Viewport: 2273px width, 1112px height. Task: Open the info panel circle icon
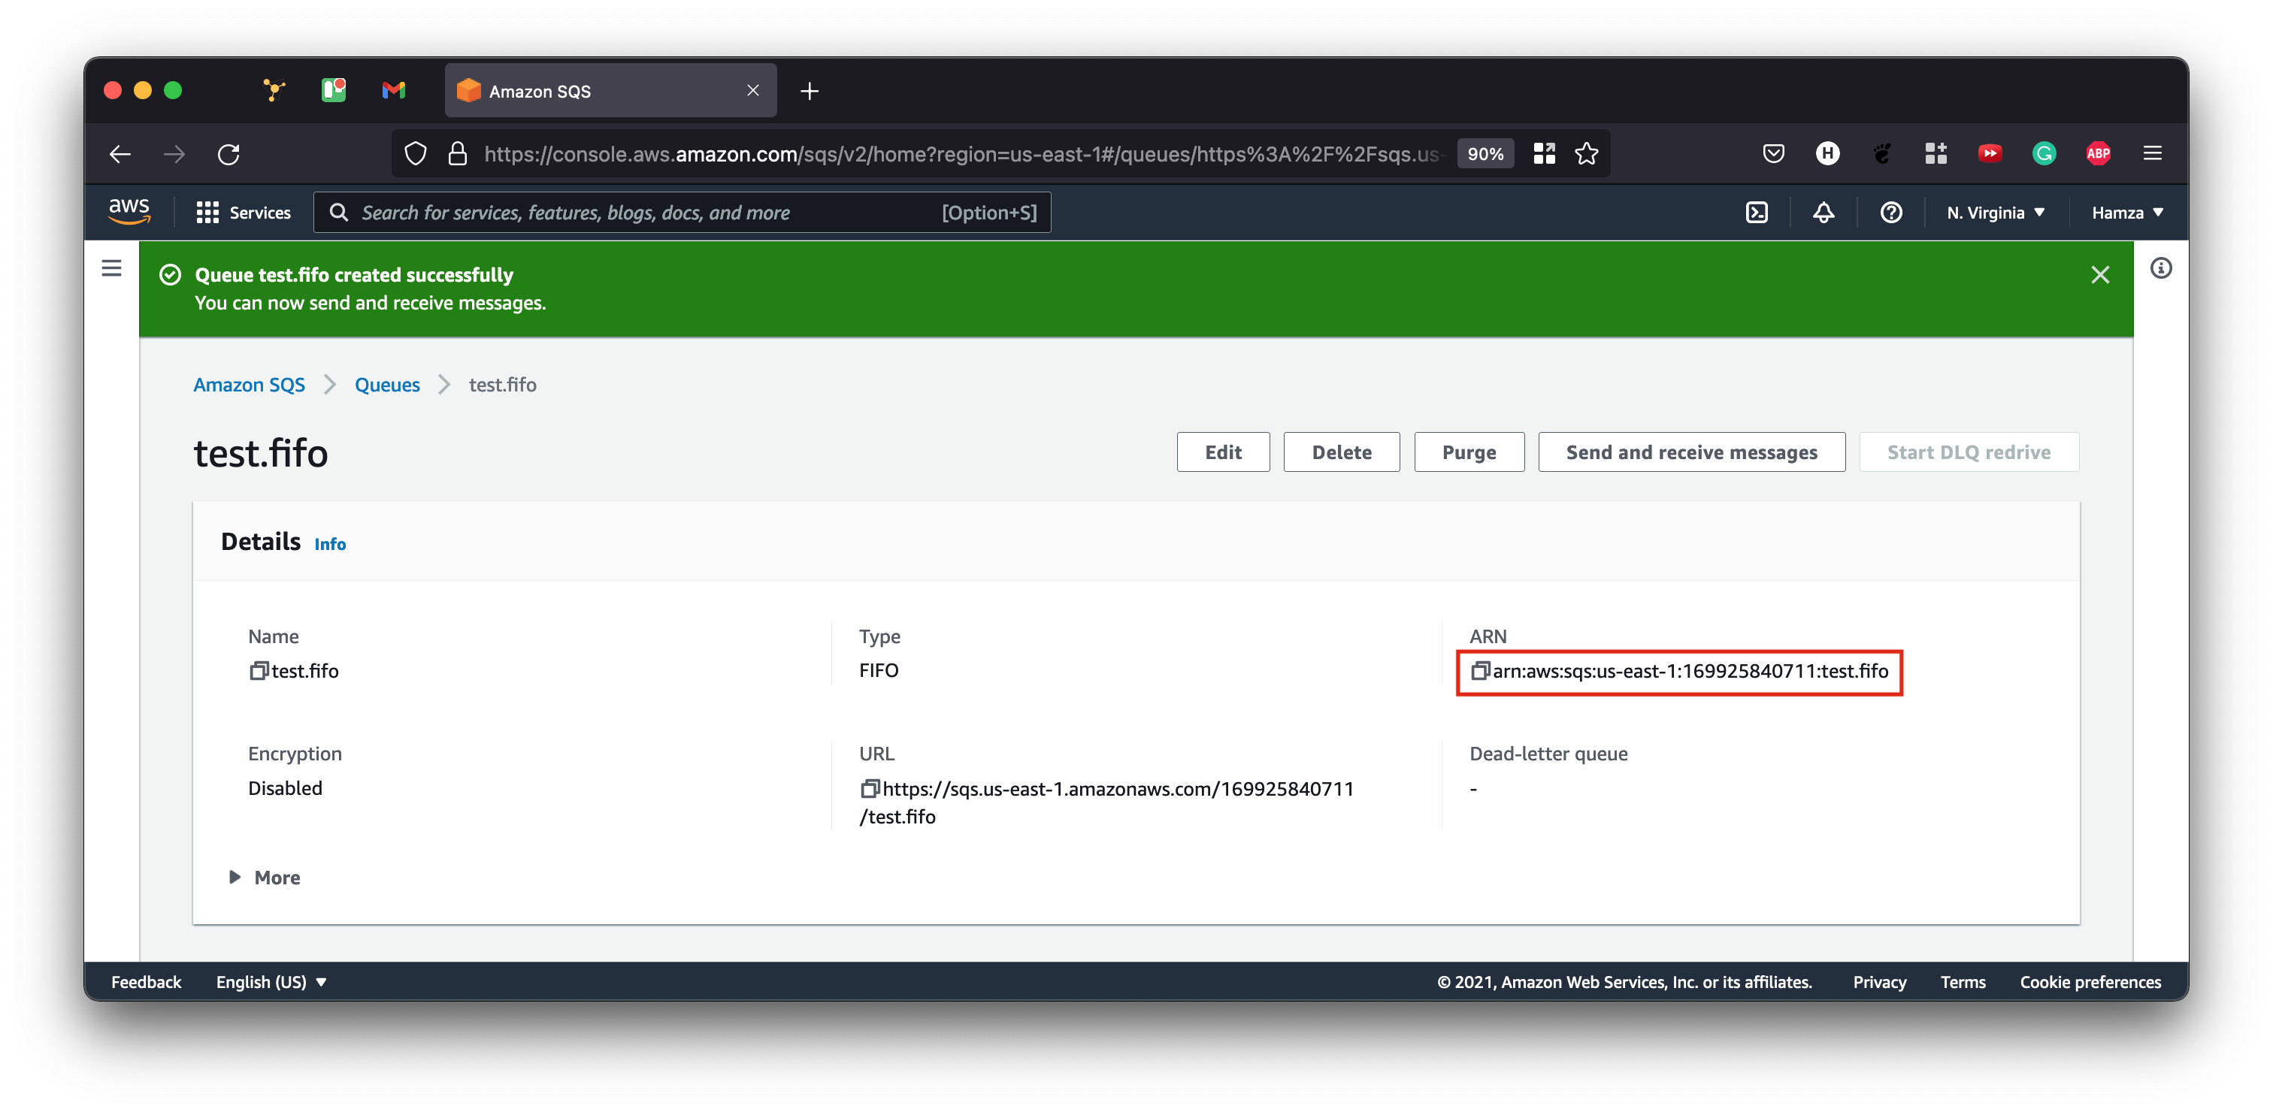(x=2160, y=268)
